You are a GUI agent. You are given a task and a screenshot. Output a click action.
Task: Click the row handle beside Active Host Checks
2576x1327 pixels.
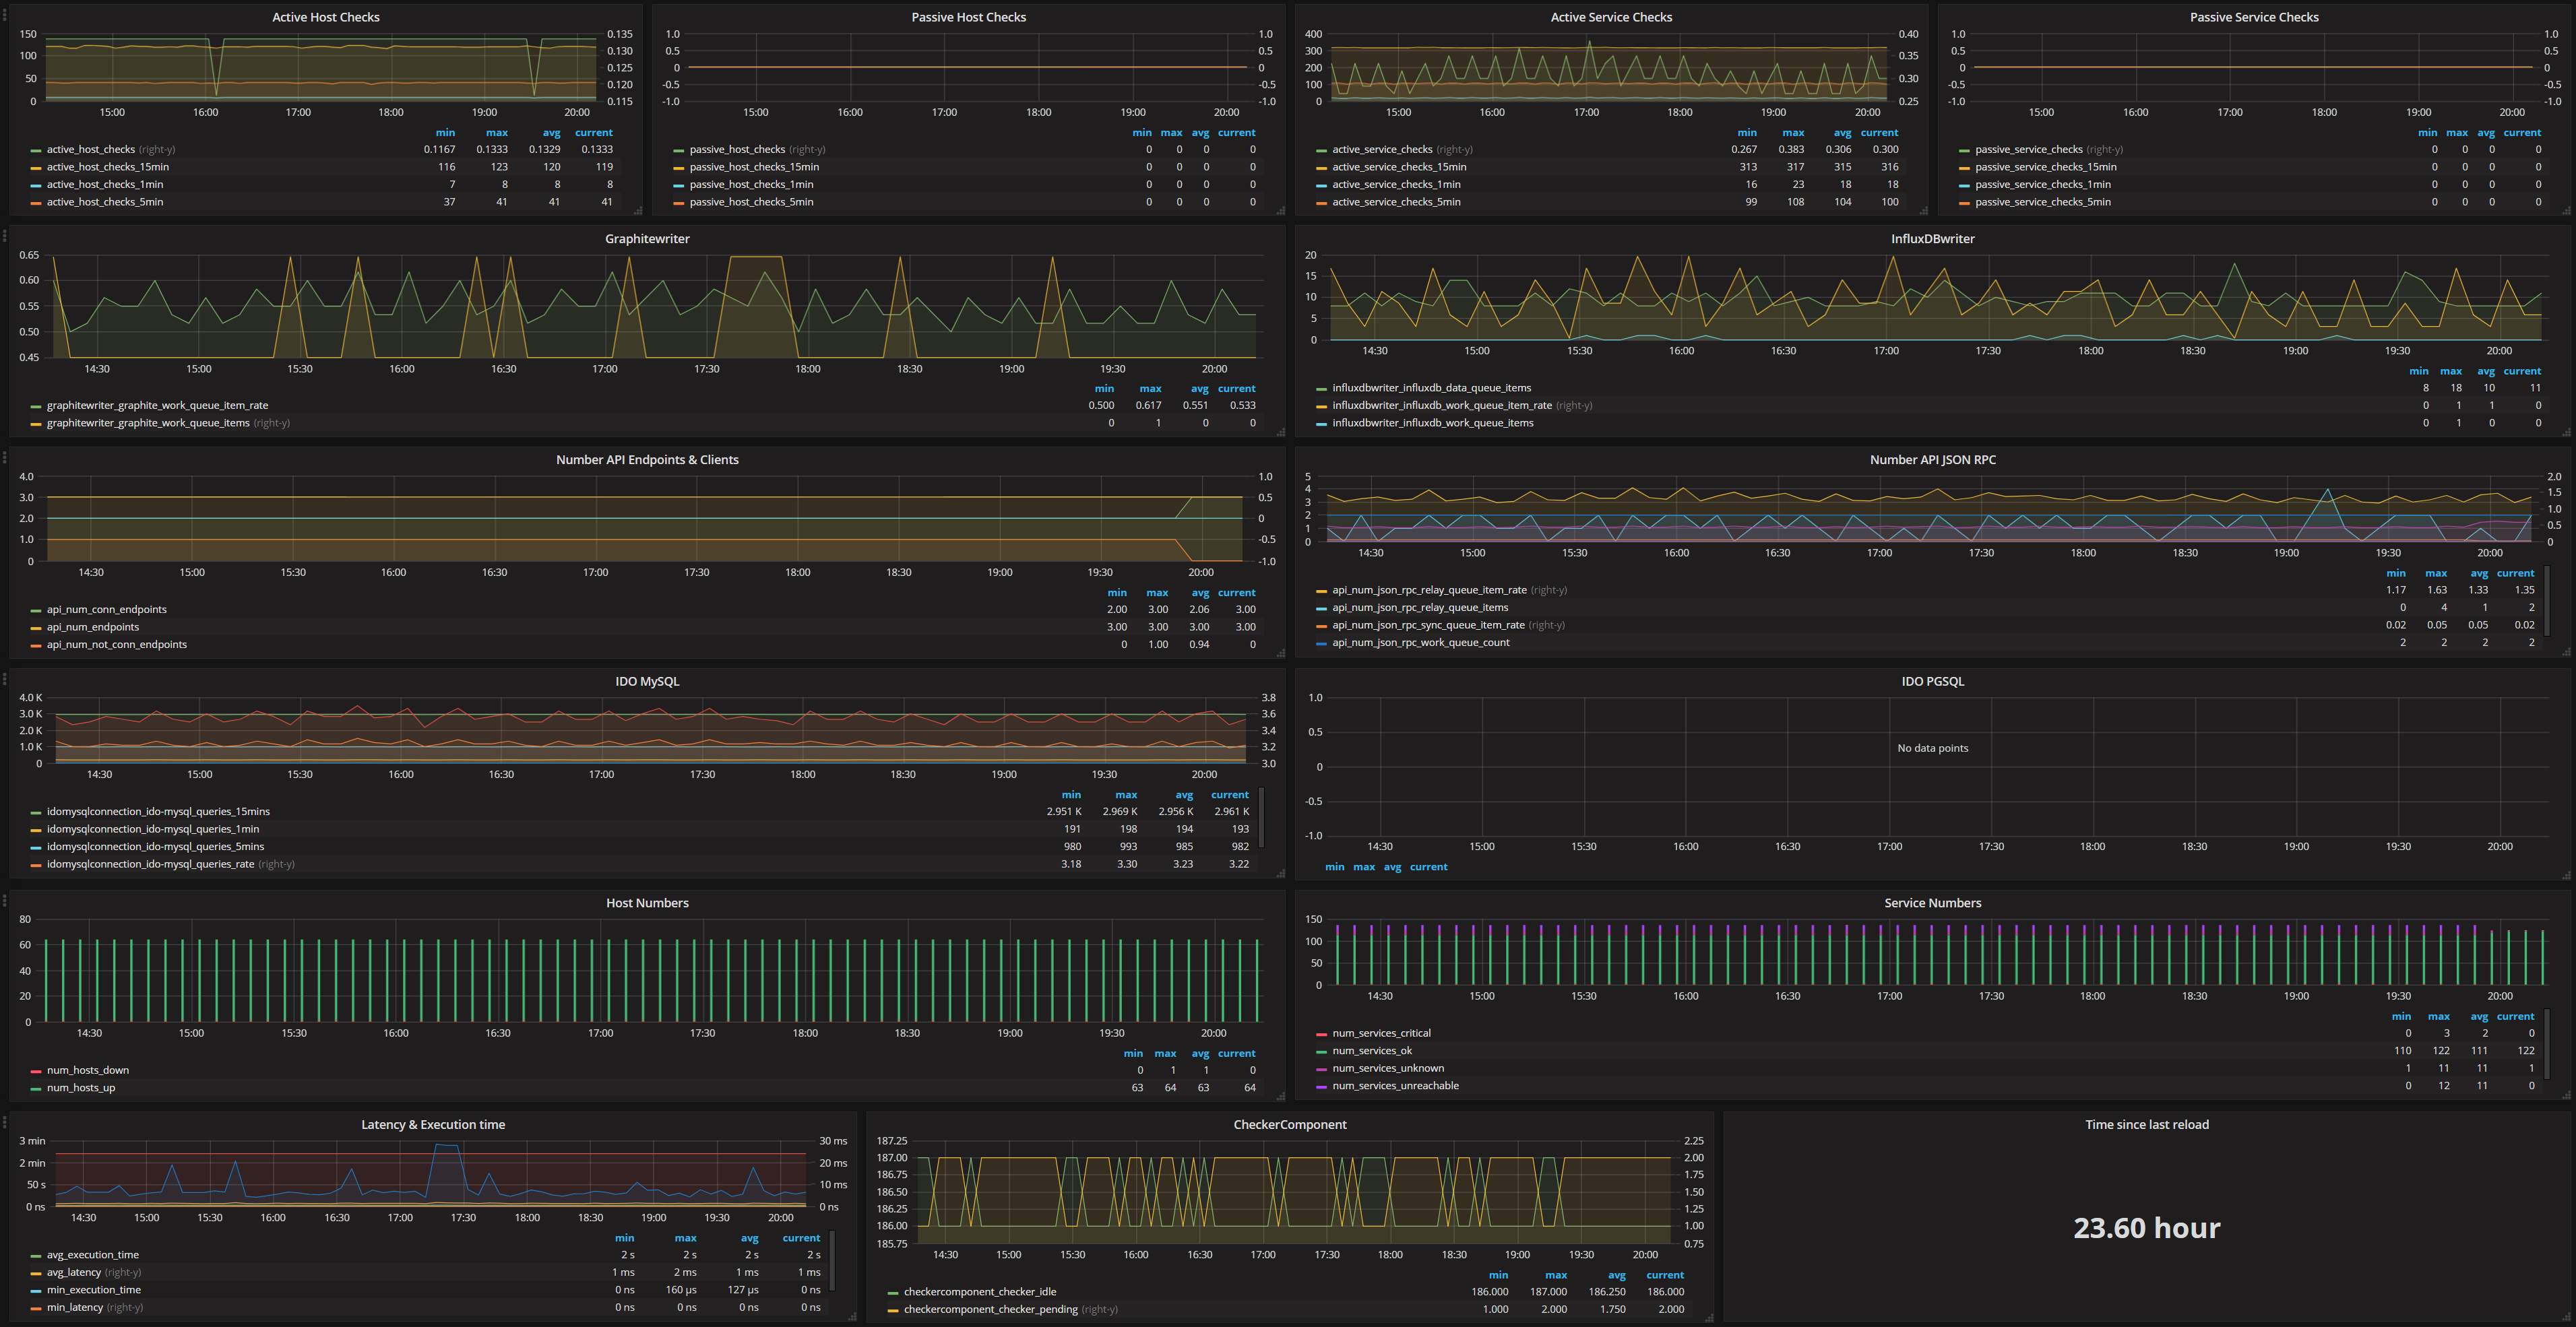click(x=4, y=14)
